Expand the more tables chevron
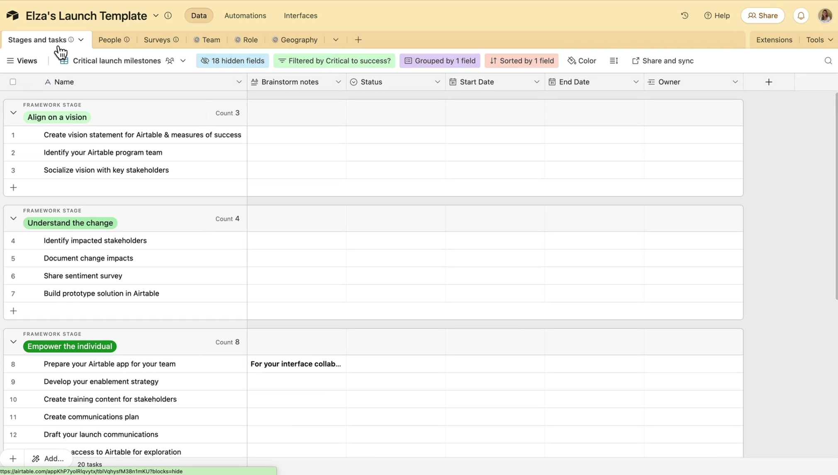Screen dimensions: 838x475 (336, 40)
